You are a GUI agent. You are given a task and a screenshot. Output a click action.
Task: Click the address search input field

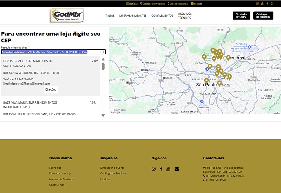coord(49,52)
